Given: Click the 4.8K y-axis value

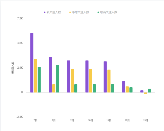Looking at the screenshot, I should [x=20, y=43].
